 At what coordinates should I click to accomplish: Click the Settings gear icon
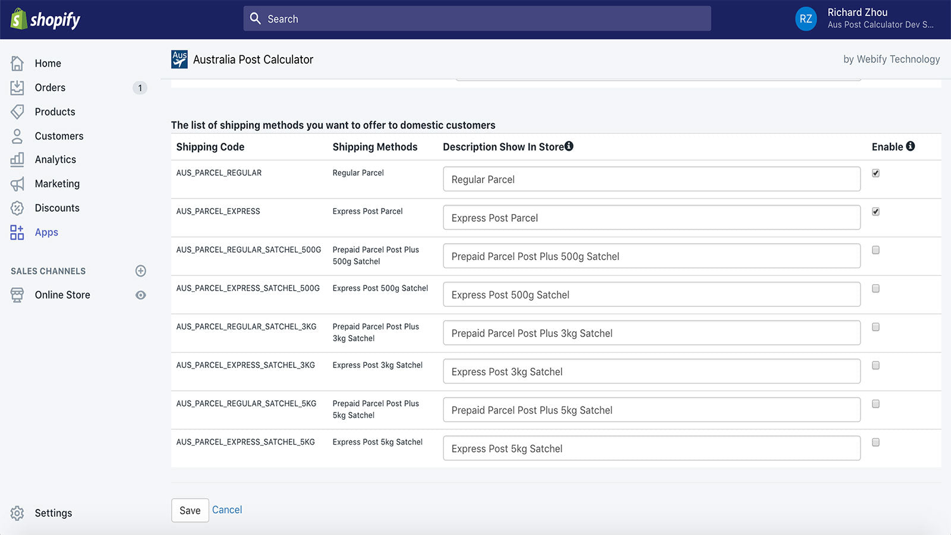point(17,512)
